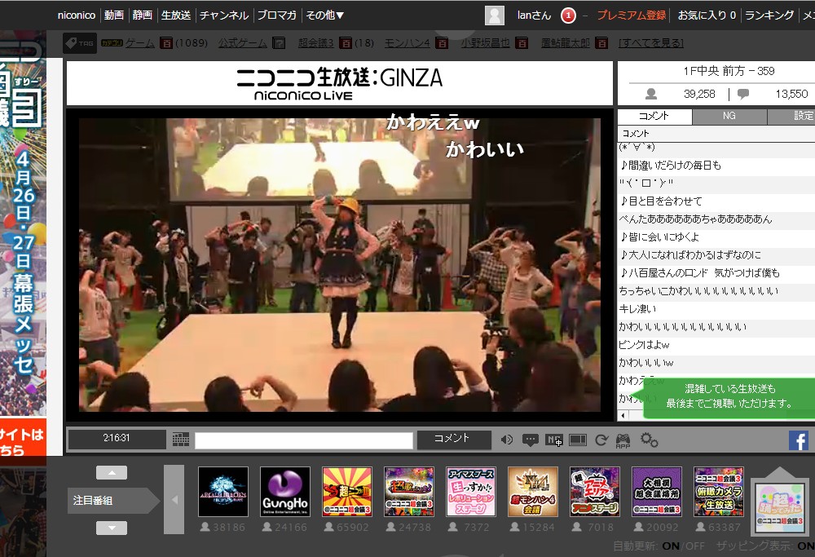This screenshot has width=815, height=557.
Task: Open 超踊ってみた highlighted thumbnail
Action: click(780, 507)
